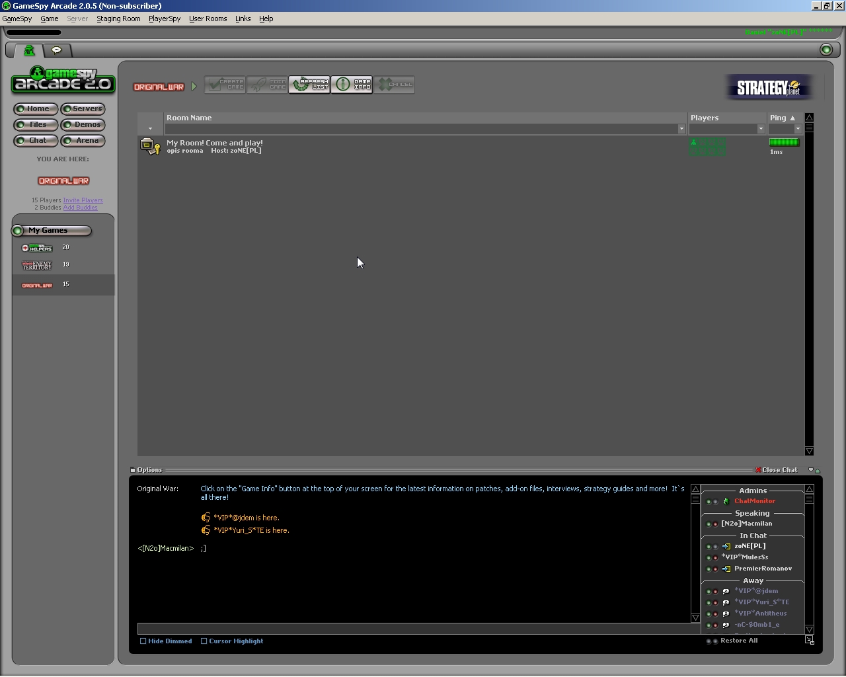This screenshot has height=677, width=846.
Task: Click the locked room icon for My Room
Action: coord(151,146)
